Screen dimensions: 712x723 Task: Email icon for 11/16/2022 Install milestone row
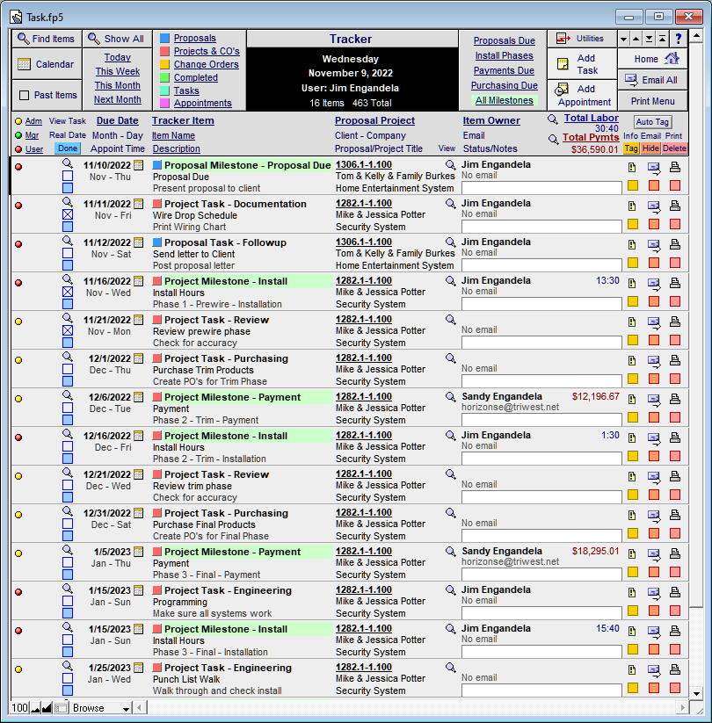click(654, 284)
